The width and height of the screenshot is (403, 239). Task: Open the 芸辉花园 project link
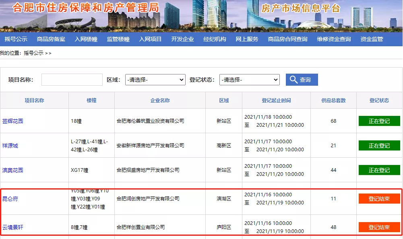point(12,121)
